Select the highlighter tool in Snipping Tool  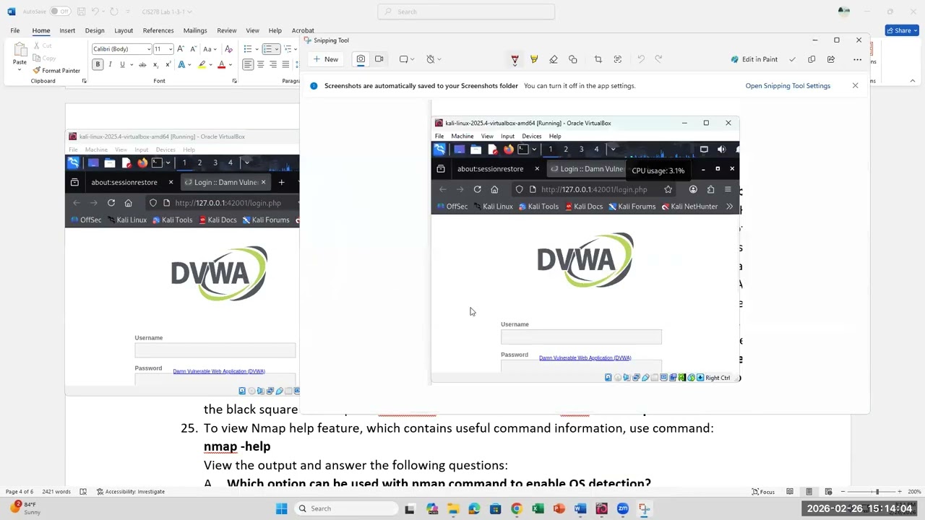[x=534, y=59]
